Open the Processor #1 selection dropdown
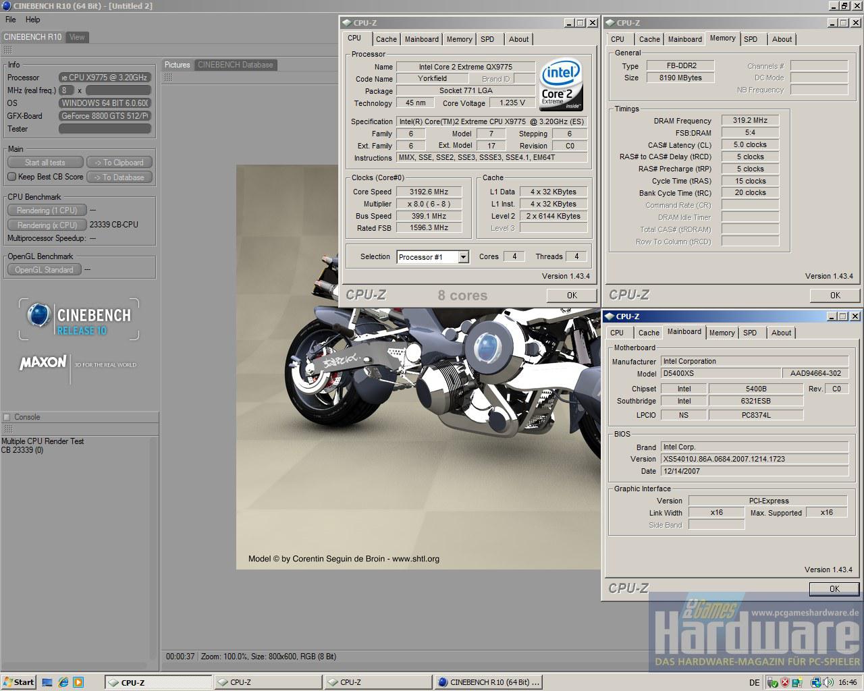This screenshot has height=691, width=864. click(463, 257)
